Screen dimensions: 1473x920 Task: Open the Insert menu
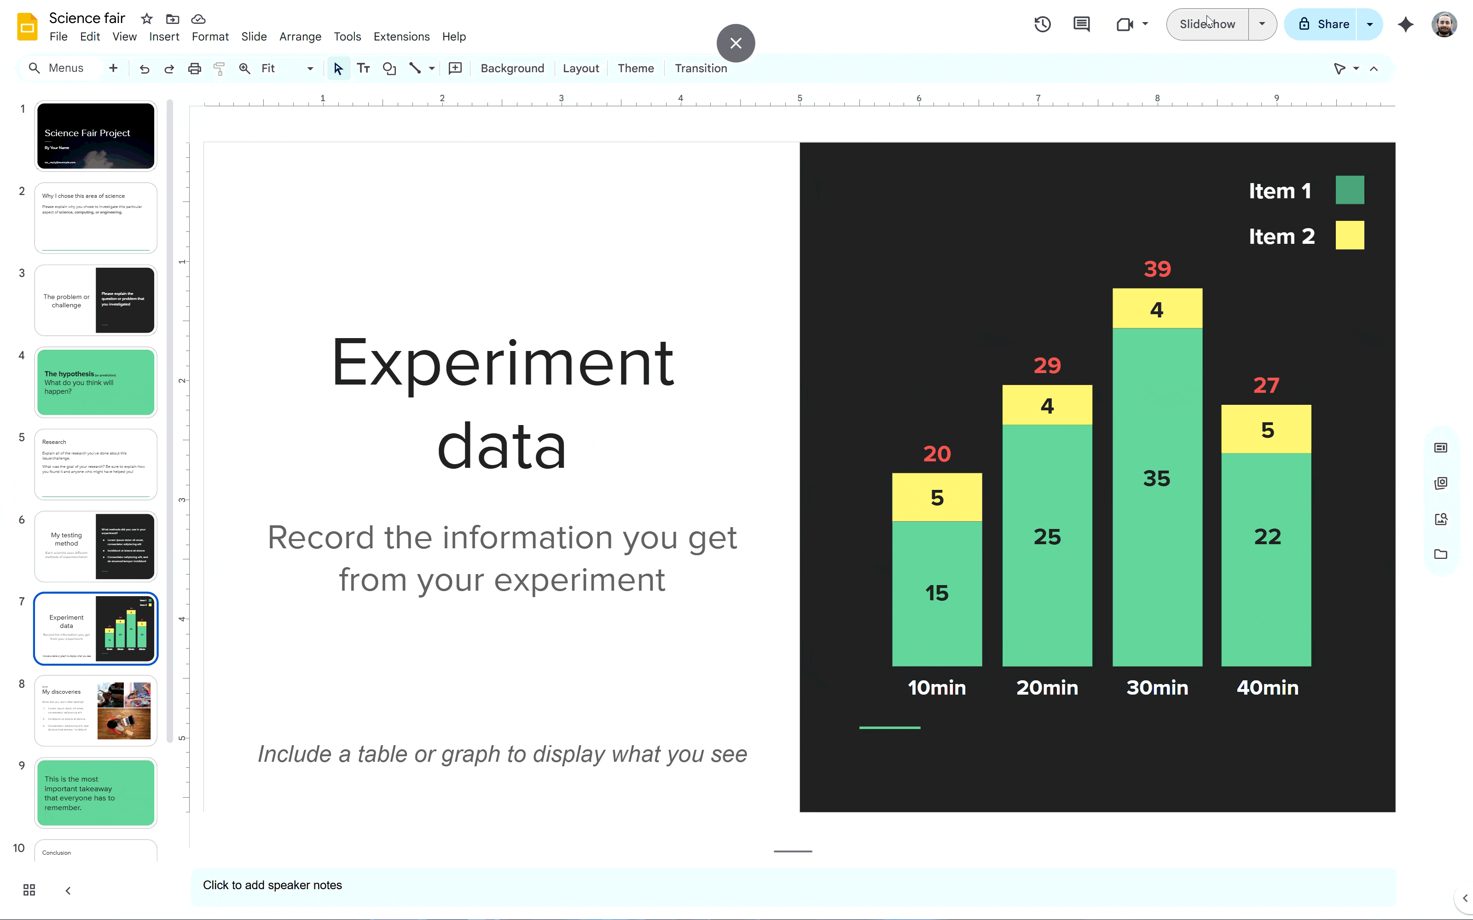164,36
